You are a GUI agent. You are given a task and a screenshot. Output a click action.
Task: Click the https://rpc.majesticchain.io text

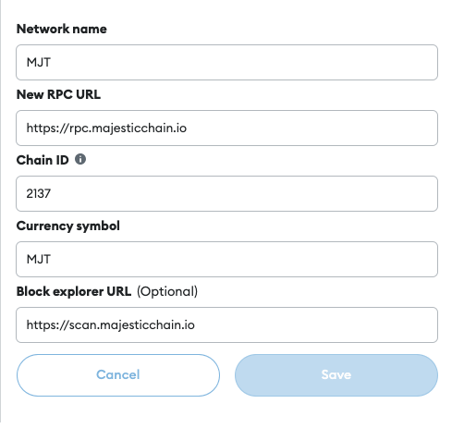[106, 128]
